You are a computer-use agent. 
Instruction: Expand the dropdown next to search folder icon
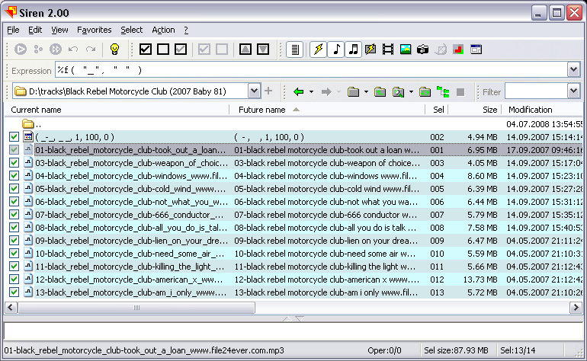pyautogui.click(x=411, y=91)
